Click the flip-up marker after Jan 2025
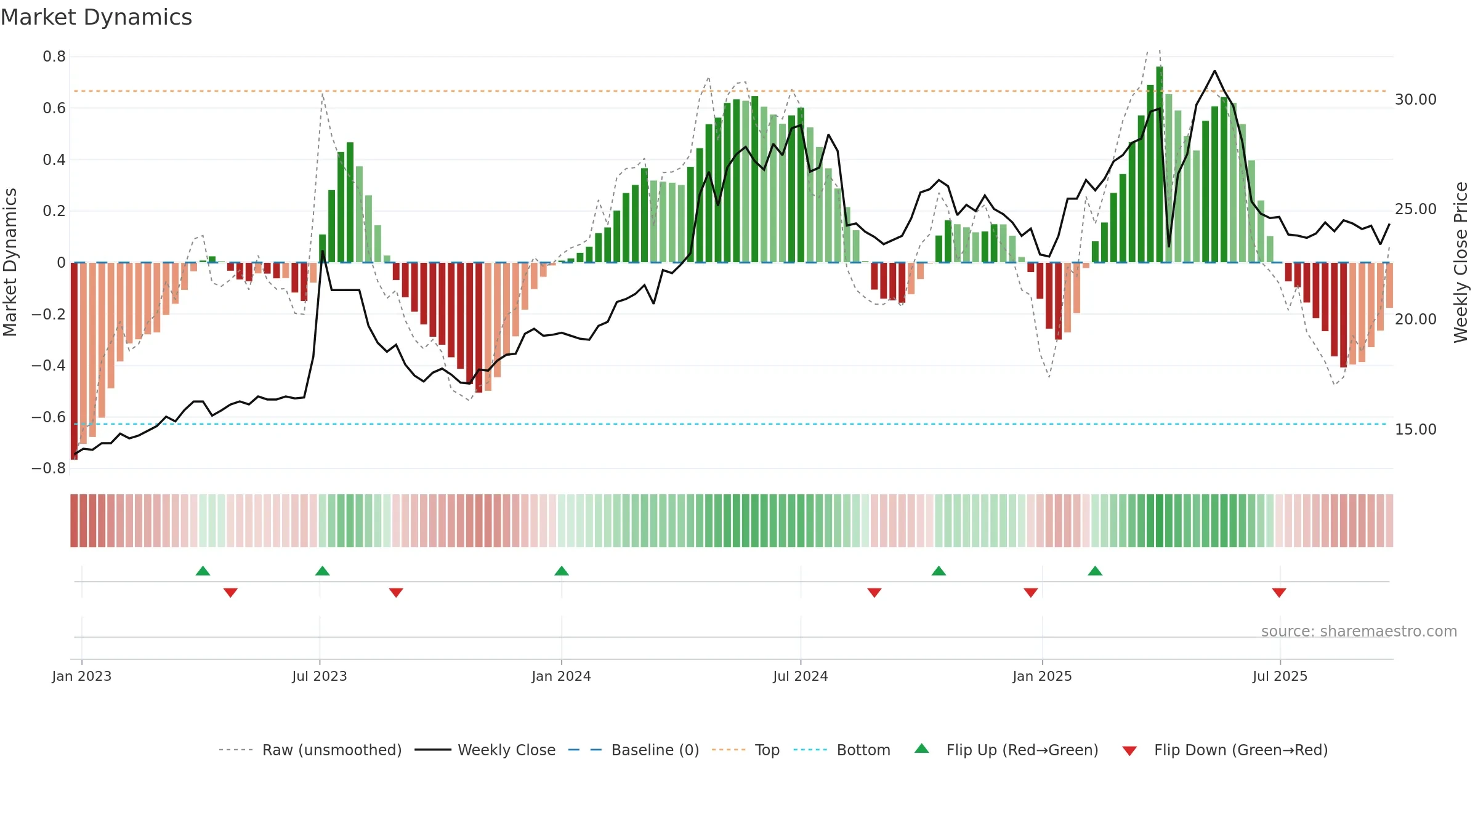Image resolution: width=1478 pixels, height=831 pixels. click(x=1095, y=571)
